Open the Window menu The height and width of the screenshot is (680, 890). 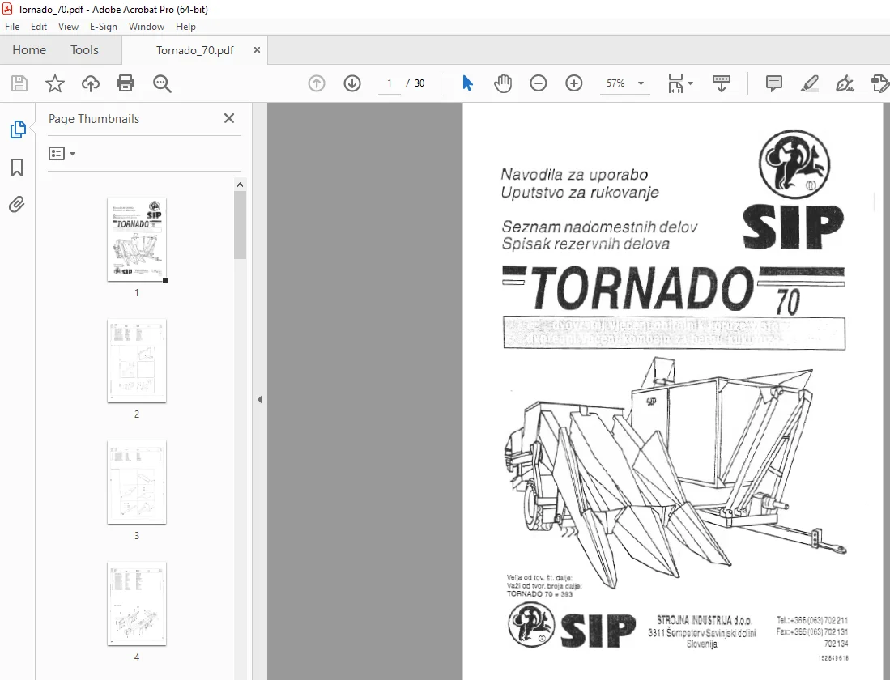(147, 26)
